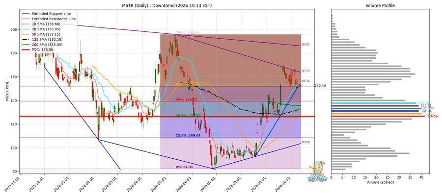Click the 38.2% Fibonacci level label

point(188,115)
